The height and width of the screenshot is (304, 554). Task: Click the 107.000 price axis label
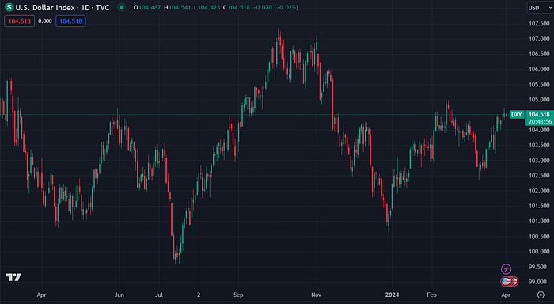coord(539,39)
